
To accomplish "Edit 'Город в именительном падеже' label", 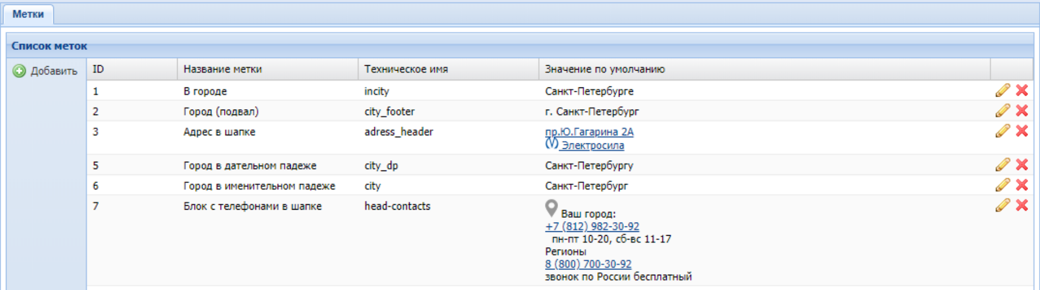I will coord(1003,185).
